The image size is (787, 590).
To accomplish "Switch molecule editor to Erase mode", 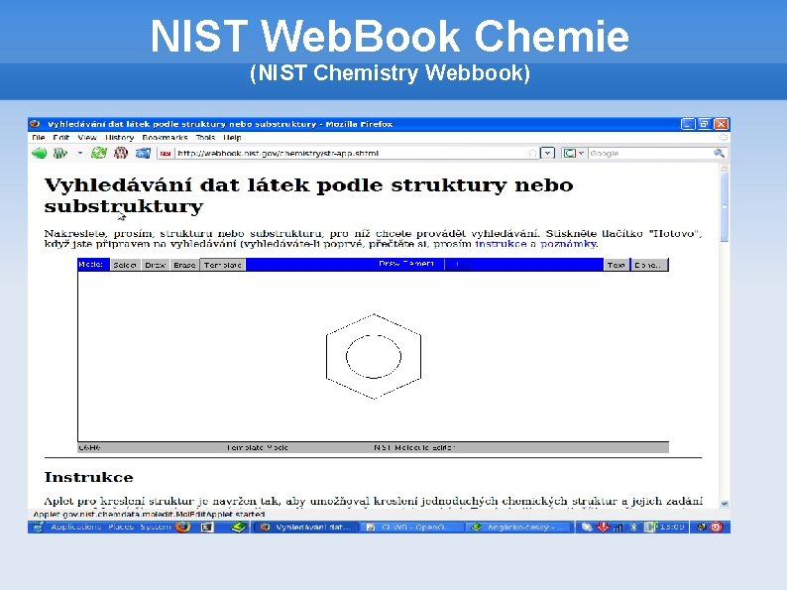I will pyautogui.click(x=184, y=265).
